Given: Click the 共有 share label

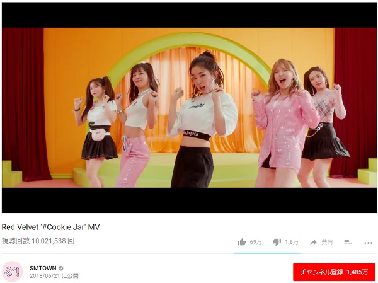Looking at the screenshot, I should pos(327,242).
